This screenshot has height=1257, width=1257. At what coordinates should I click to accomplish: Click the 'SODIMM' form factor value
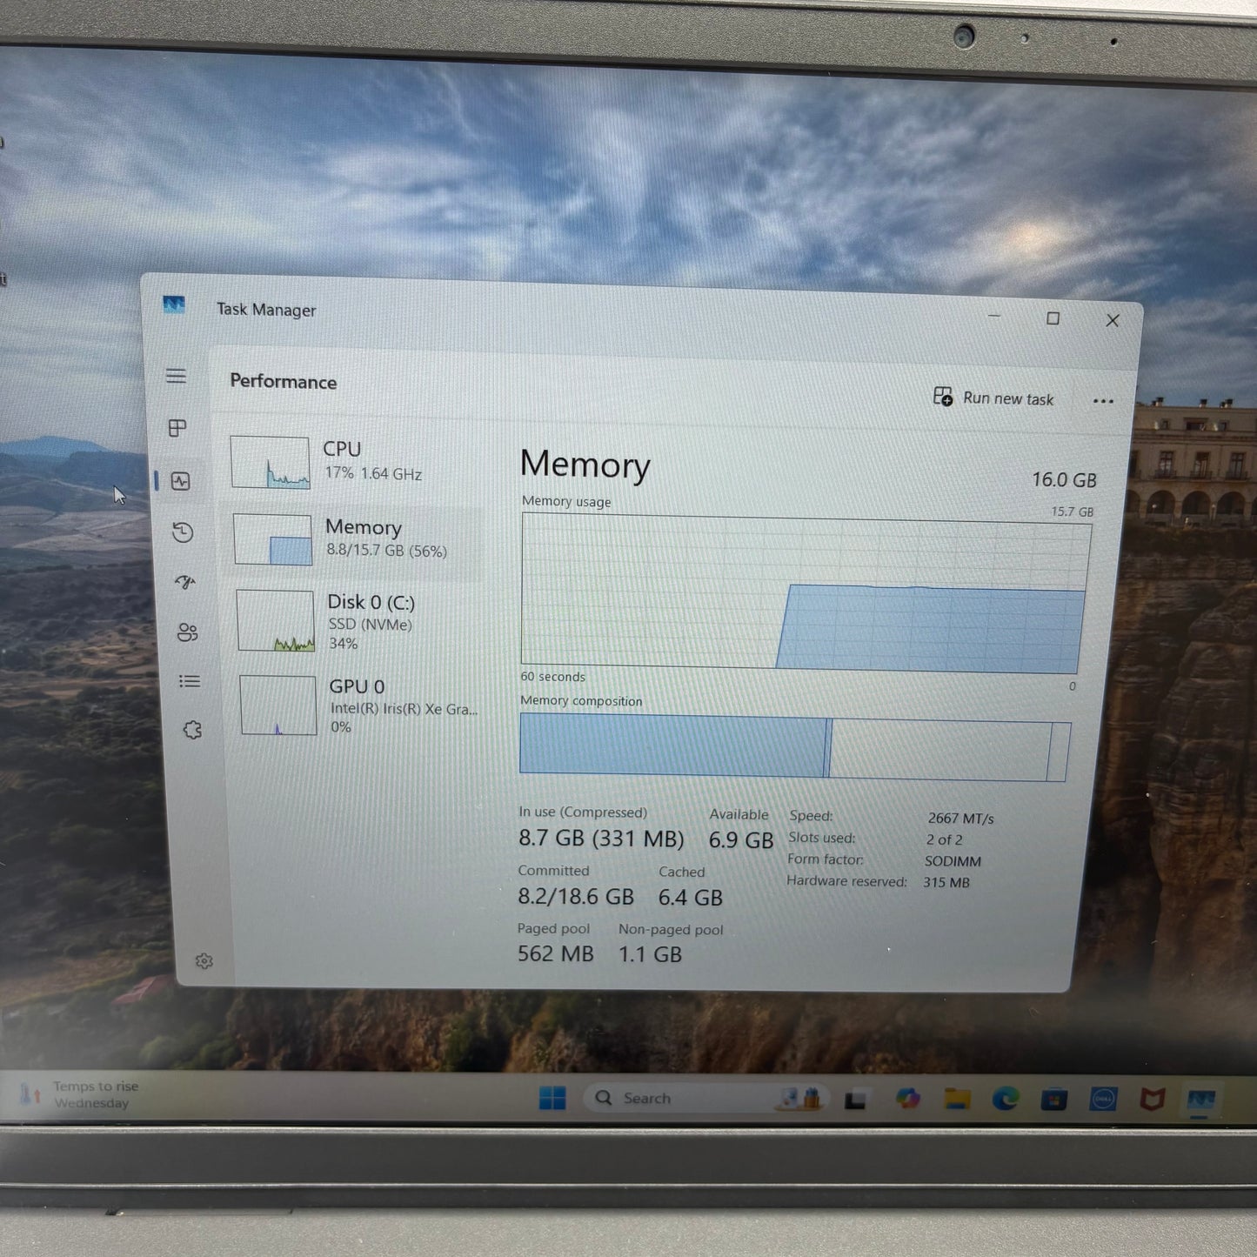tap(953, 861)
